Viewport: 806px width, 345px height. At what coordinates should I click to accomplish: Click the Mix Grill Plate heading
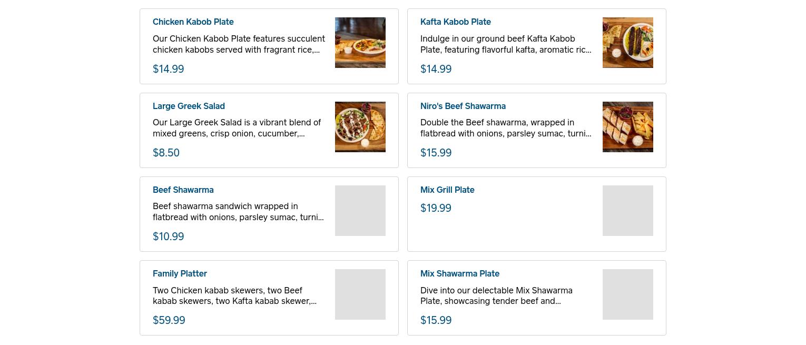click(447, 190)
